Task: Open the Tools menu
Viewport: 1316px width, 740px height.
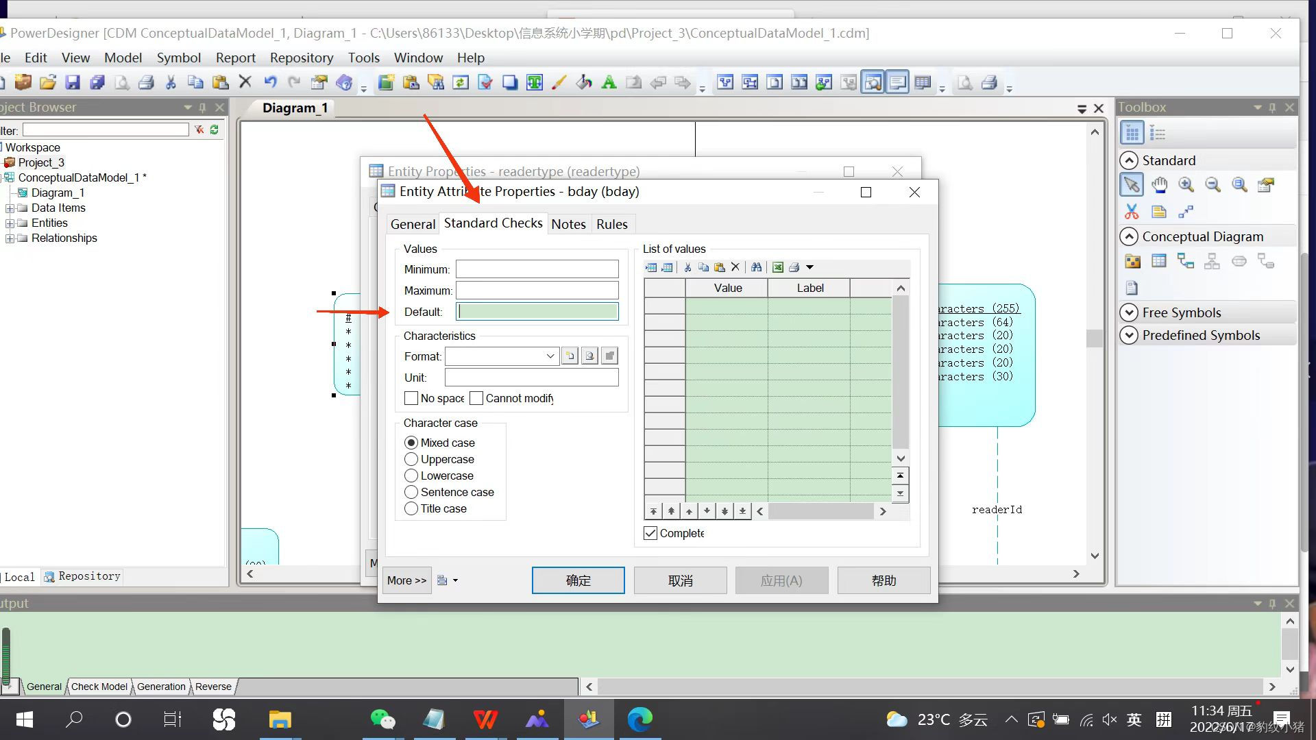Action: pos(363,58)
